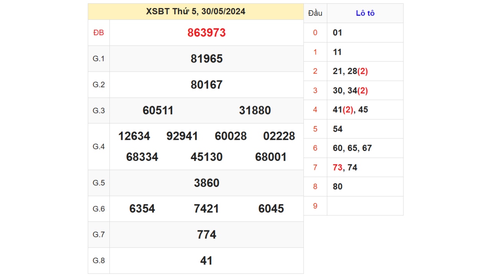Select lô tô entry 41(2), 45
Screen dimensions: 491x276
point(350,110)
